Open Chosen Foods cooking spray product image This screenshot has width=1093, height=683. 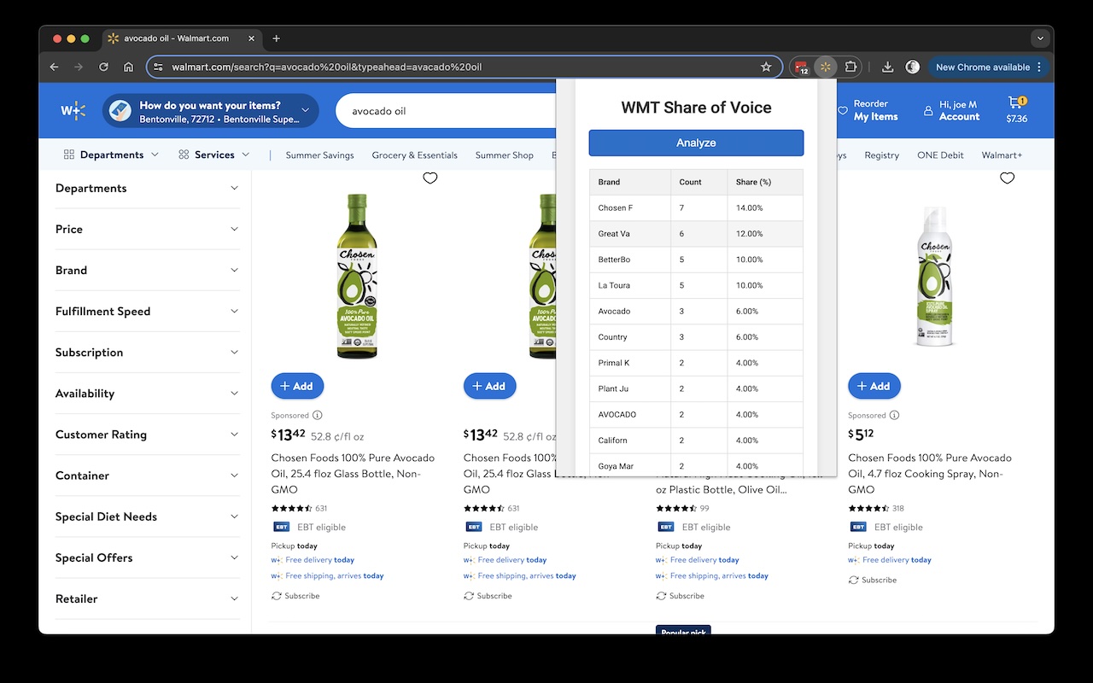[934, 276]
